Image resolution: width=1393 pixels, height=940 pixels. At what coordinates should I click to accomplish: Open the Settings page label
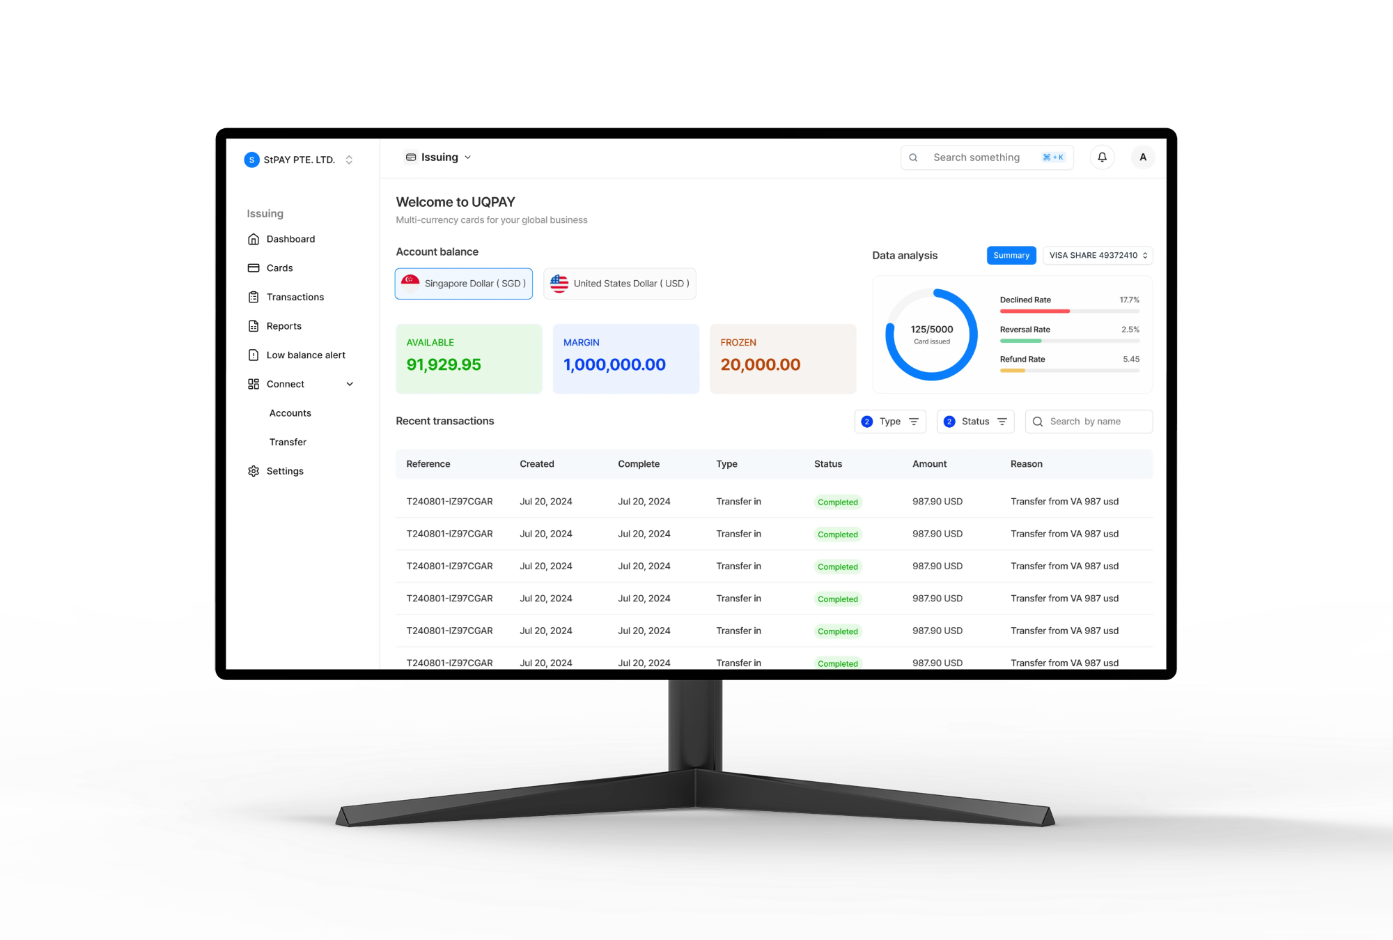click(285, 471)
